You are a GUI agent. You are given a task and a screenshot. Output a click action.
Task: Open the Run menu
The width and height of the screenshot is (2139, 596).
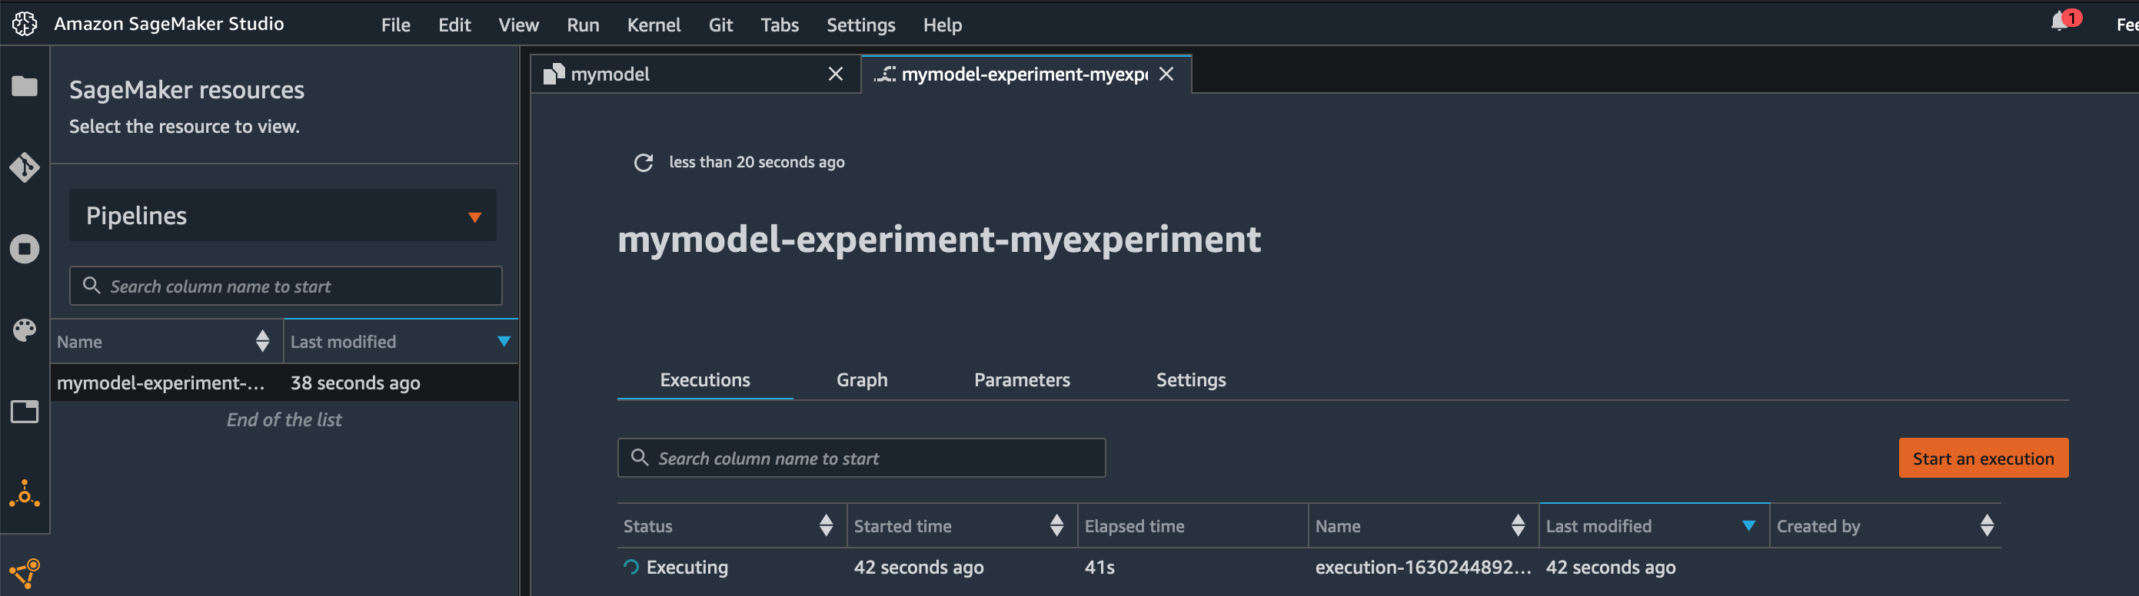(583, 25)
